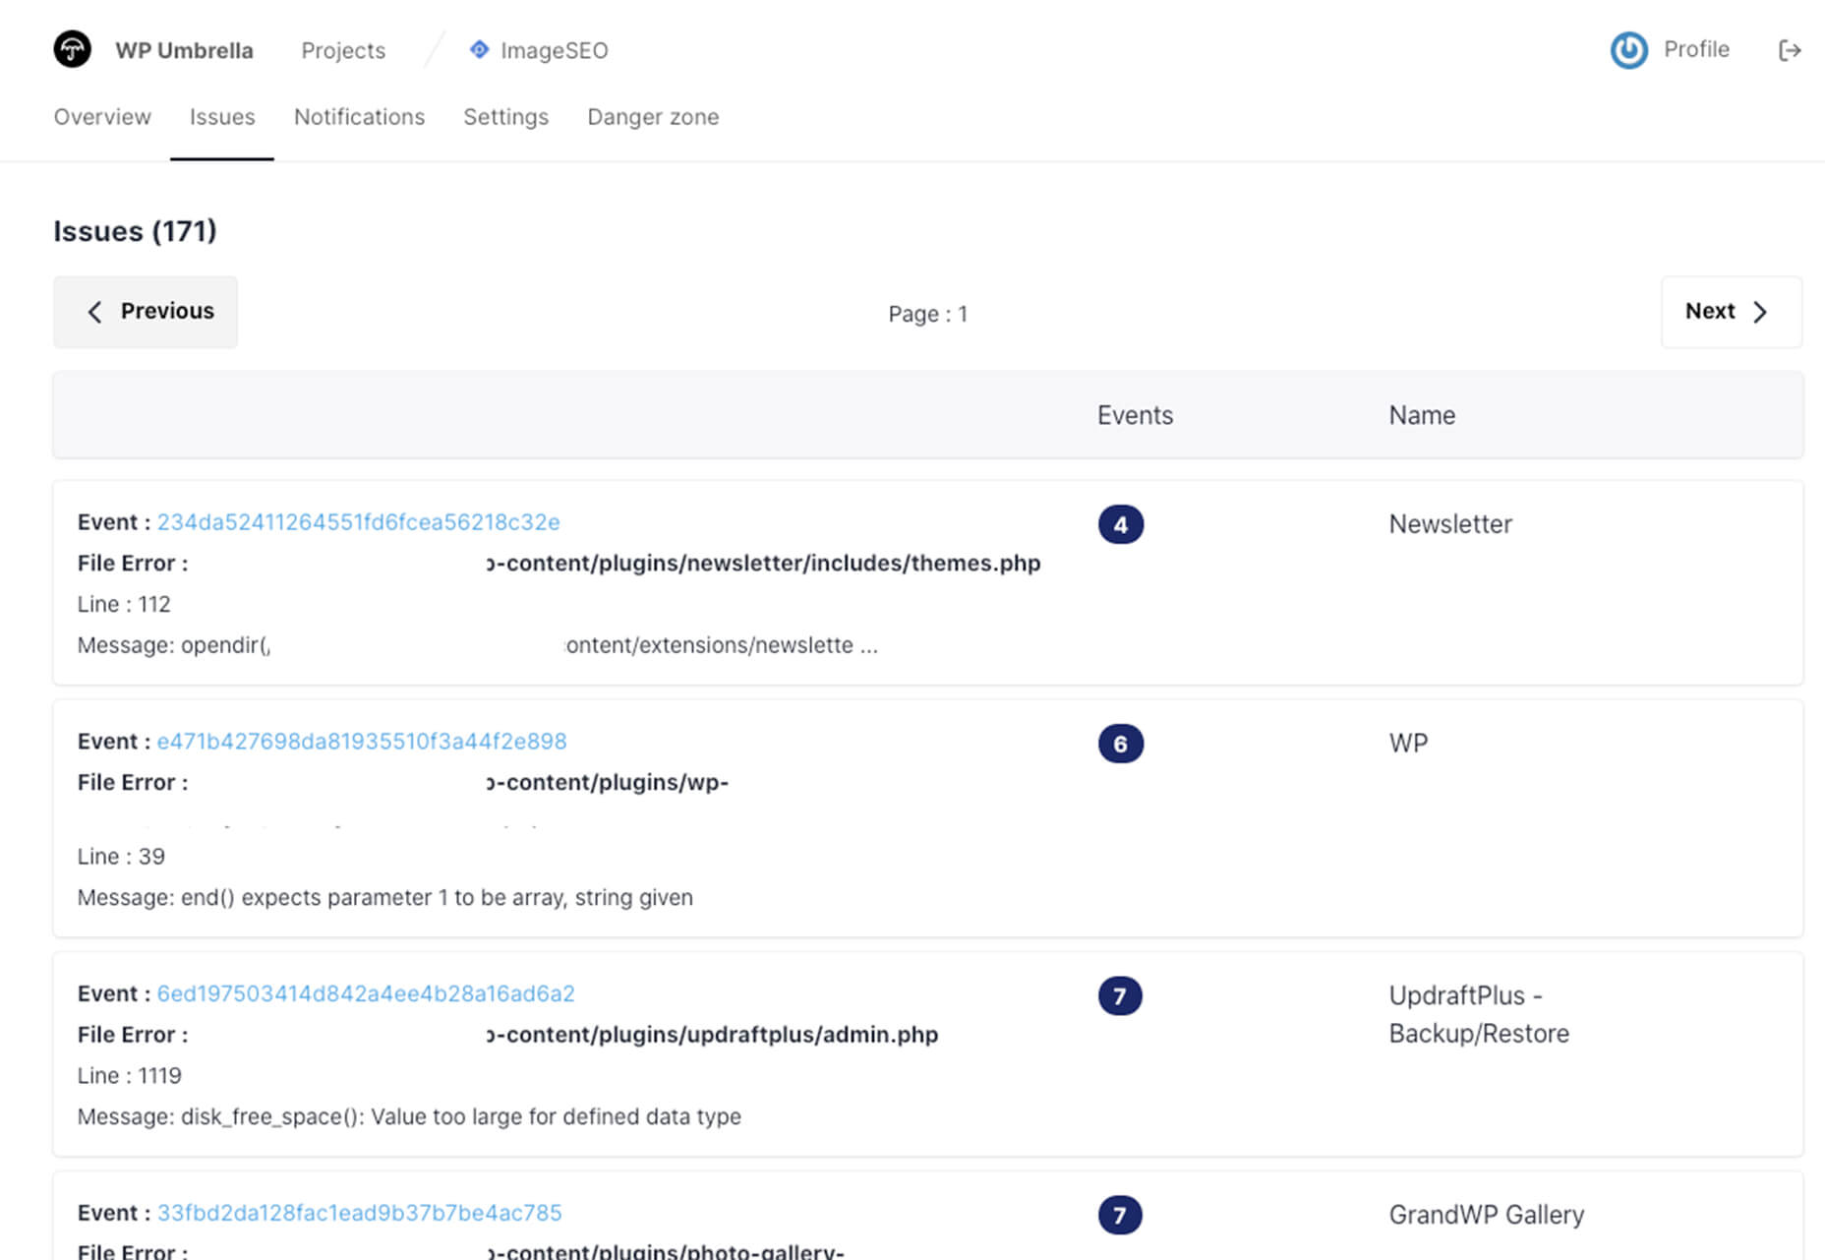Click the Events column header
This screenshot has height=1260, width=1825.
point(1135,415)
